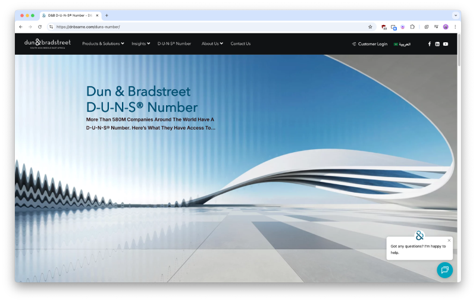This screenshot has height=302, width=476.
Task: Open the Chrome profile avatar
Action: pyautogui.click(x=446, y=27)
